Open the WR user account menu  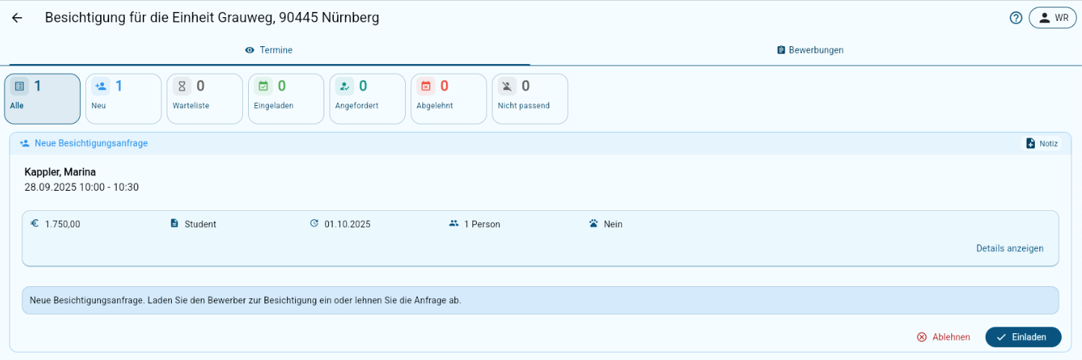click(1052, 18)
